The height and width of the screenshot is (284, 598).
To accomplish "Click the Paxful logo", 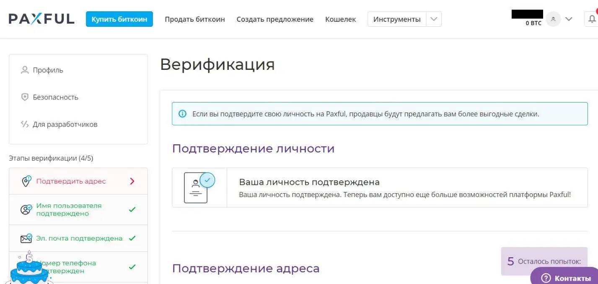I will [41, 19].
